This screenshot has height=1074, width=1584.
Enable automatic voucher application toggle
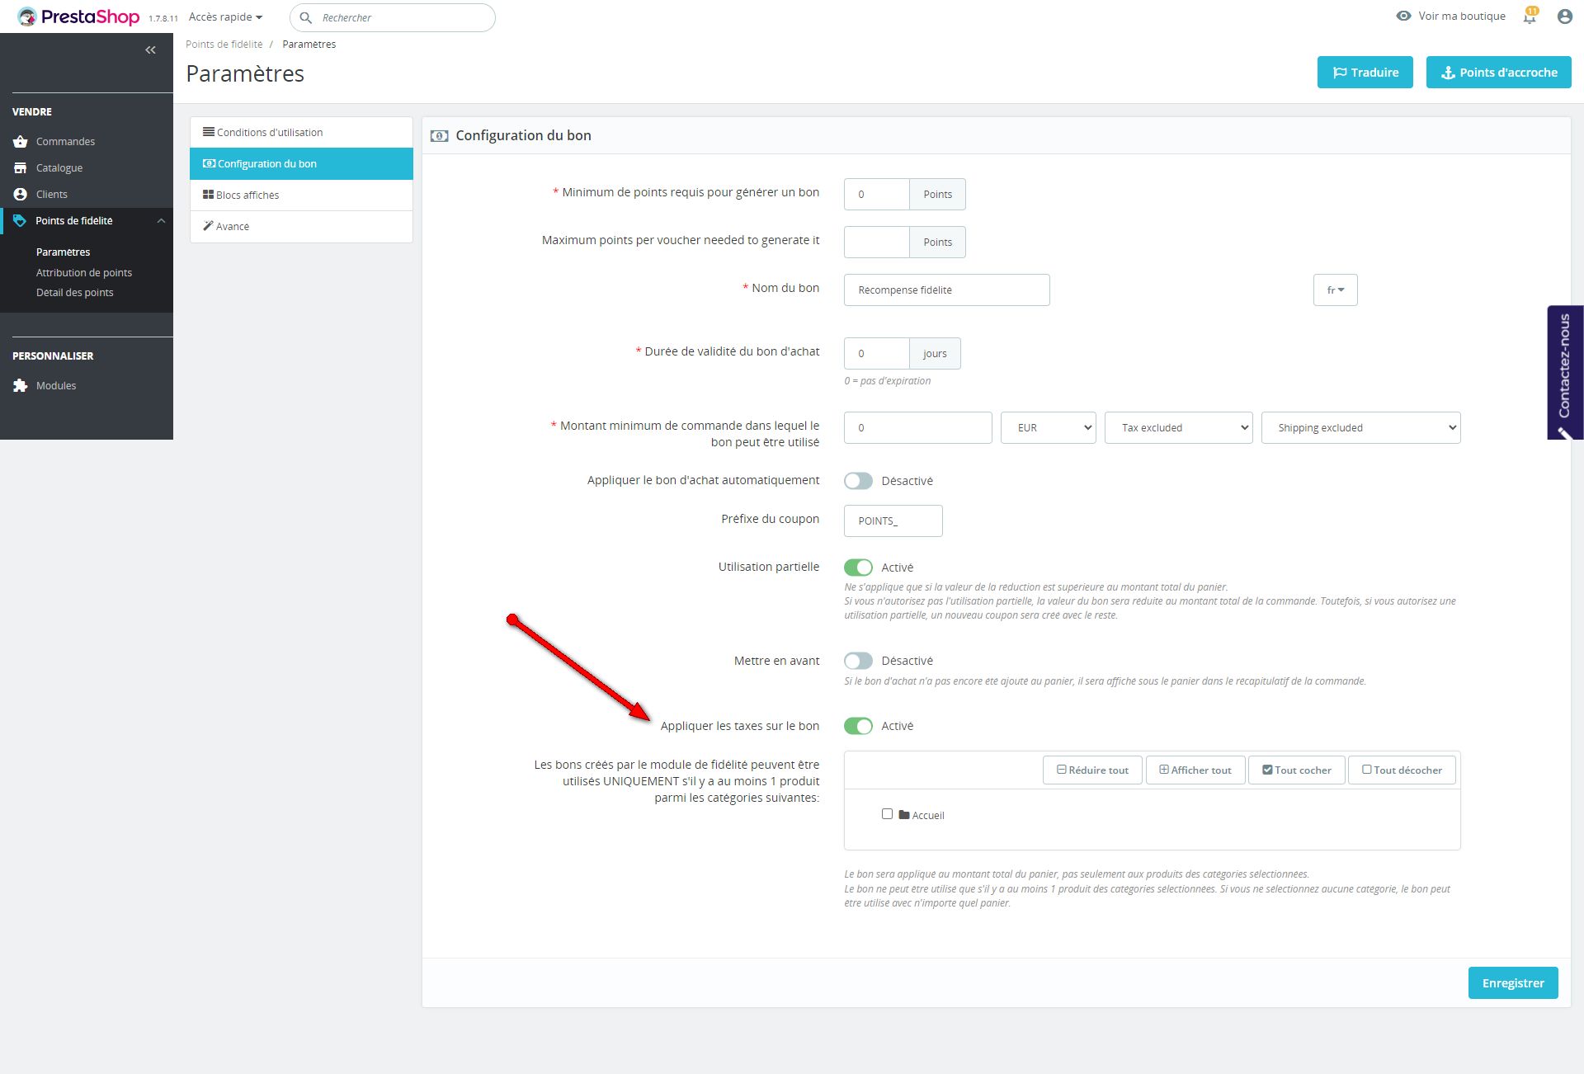(x=858, y=481)
